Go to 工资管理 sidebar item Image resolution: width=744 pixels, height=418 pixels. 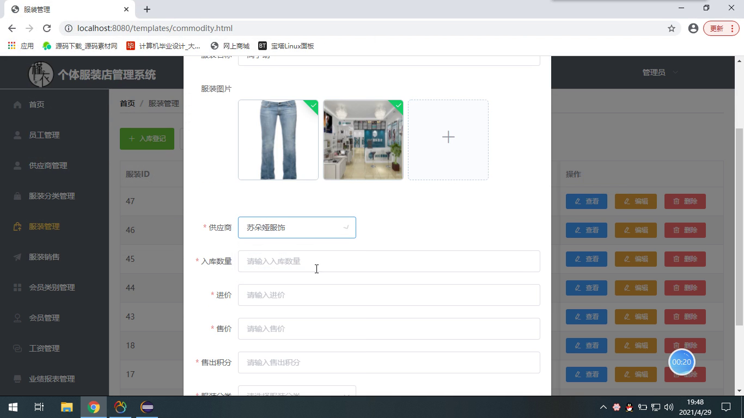(54, 348)
